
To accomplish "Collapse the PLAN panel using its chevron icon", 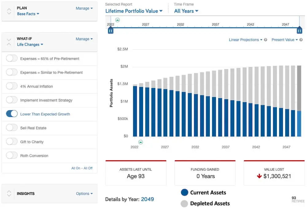I will [9, 11].
